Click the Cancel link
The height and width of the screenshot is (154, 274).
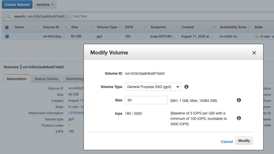tap(227, 142)
